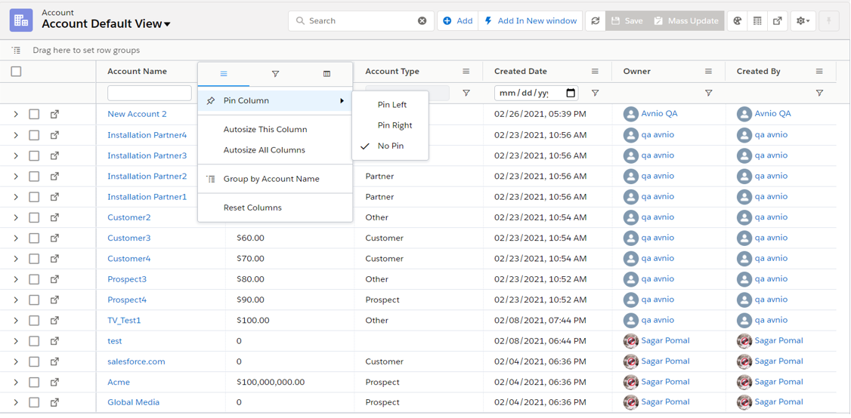Clear the search box with X icon
Image resolution: width=851 pixels, height=418 pixels.
pos(422,21)
